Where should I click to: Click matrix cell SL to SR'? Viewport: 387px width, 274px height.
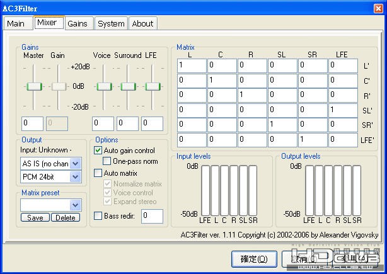click(282, 125)
